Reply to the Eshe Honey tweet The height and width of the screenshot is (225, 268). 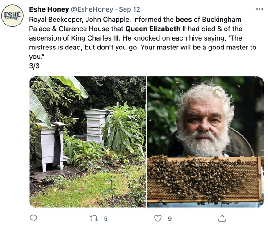33,218
